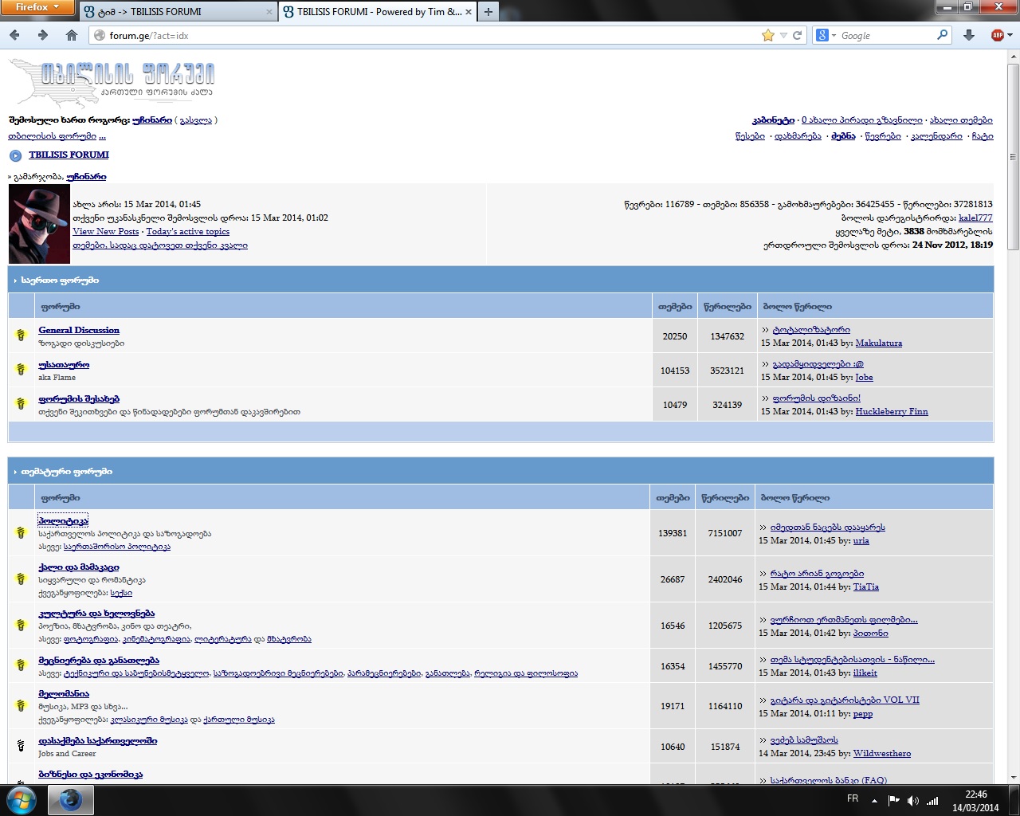Viewport: 1020px width, 816px height.
Task: Open the General Discussion forum
Action: click(x=79, y=330)
